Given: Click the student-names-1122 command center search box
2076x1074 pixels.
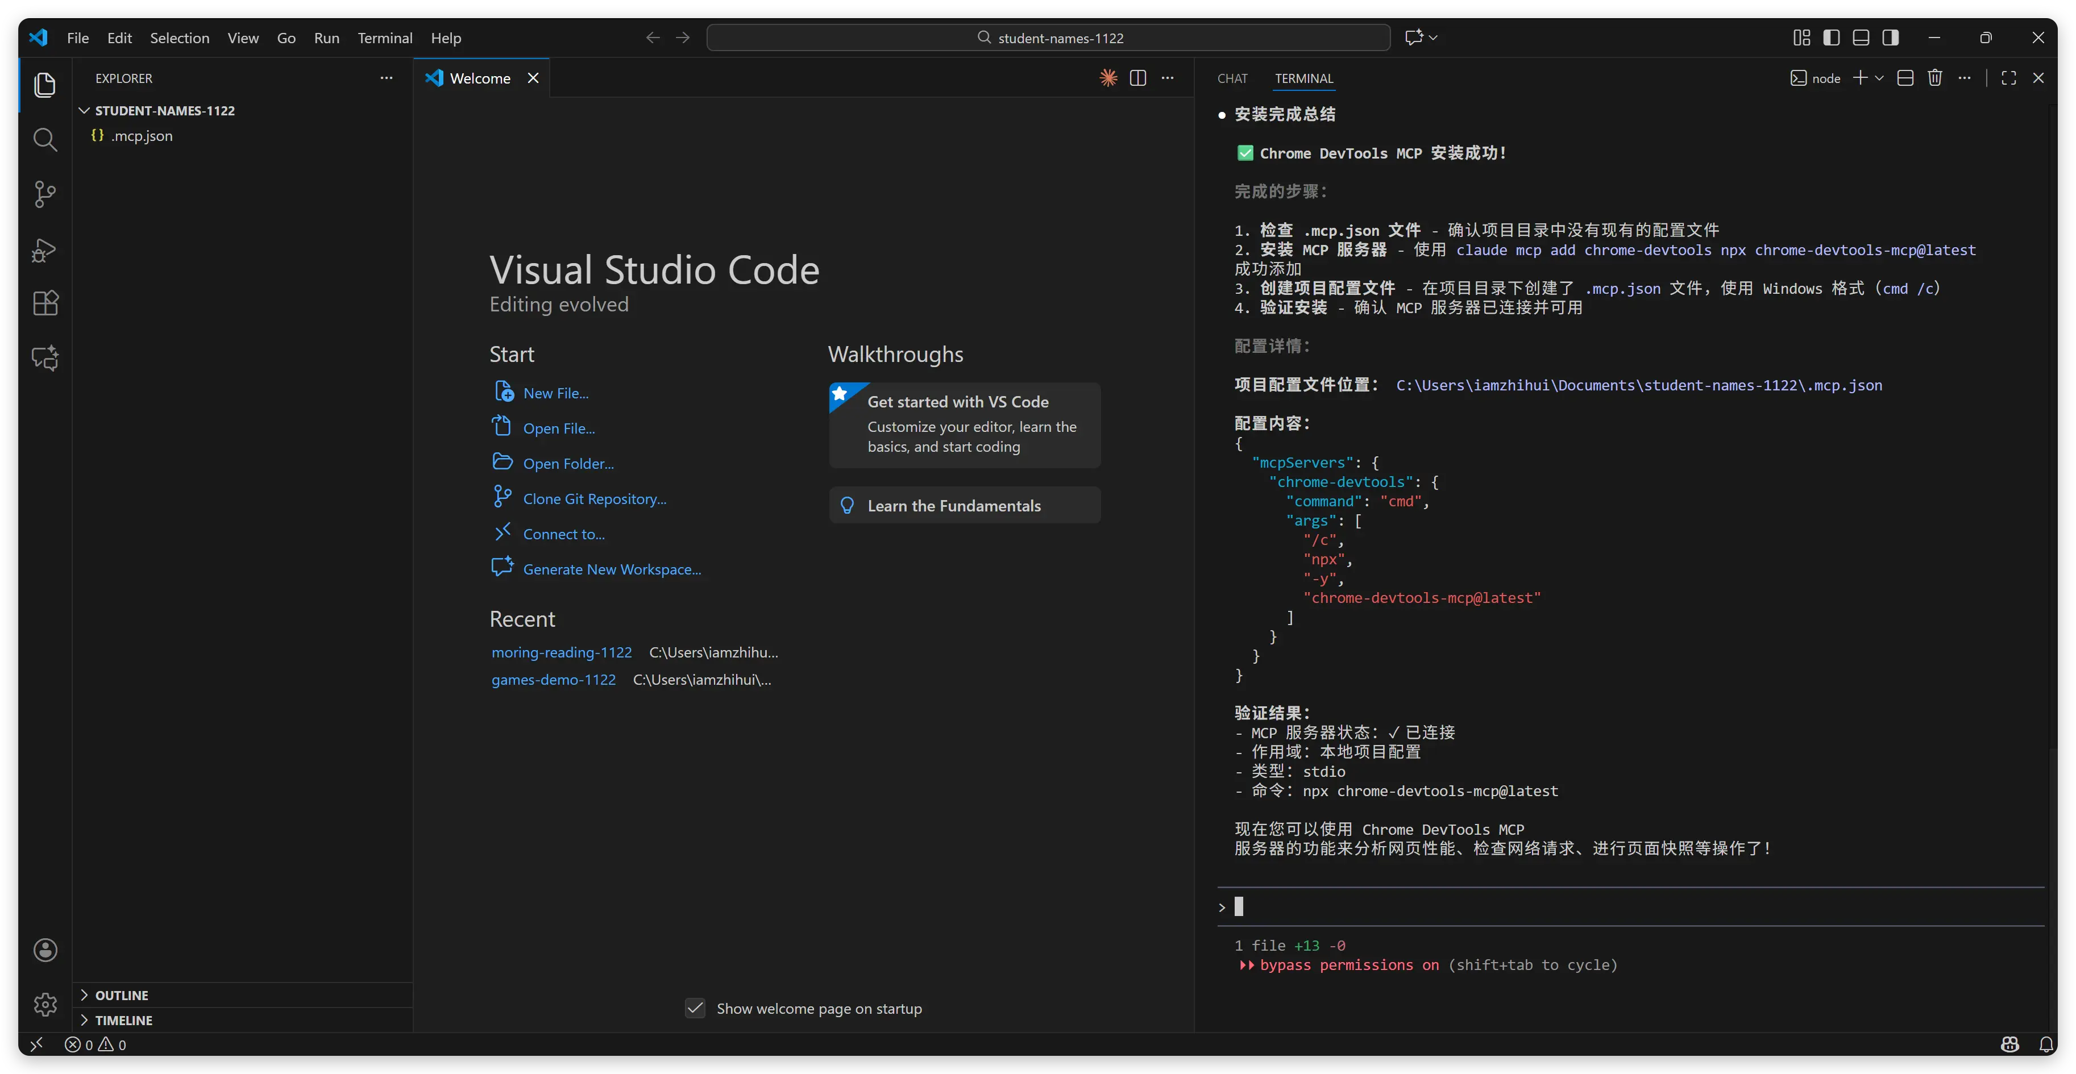Looking at the screenshot, I should [x=1048, y=38].
